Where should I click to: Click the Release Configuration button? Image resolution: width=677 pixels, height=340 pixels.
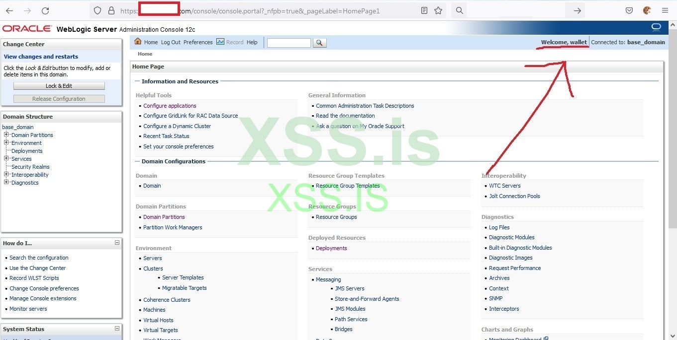tap(59, 99)
